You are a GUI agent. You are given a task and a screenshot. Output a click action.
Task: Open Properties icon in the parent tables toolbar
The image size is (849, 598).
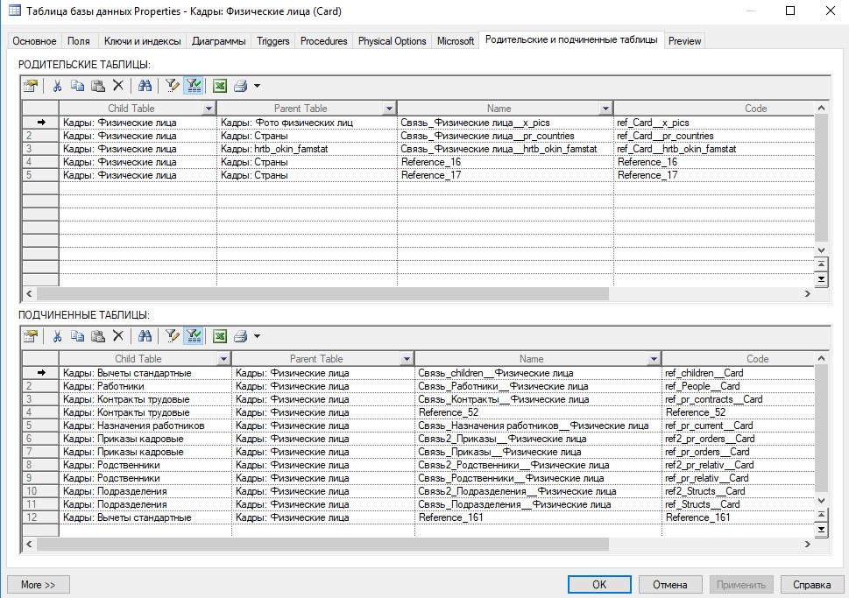click(31, 86)
